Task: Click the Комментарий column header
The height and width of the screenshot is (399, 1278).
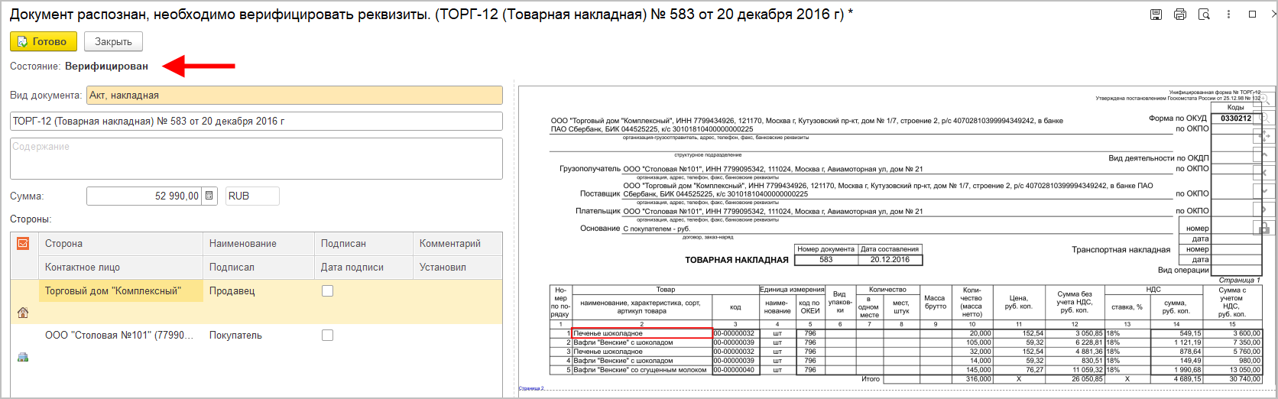Action: (457, 244)
